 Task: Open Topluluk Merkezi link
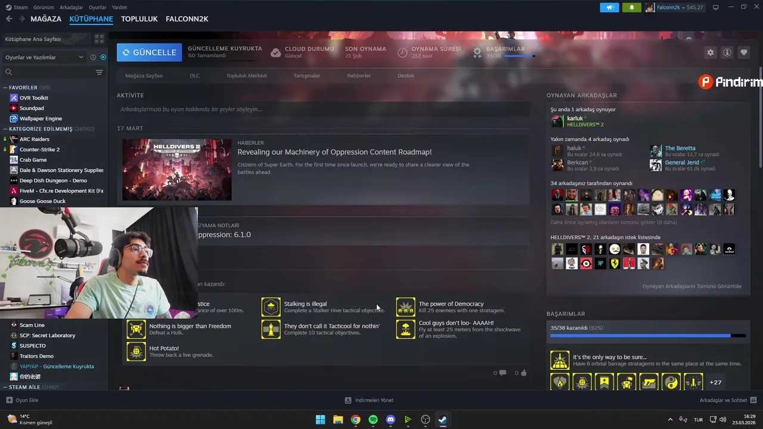tap(246, 76)
